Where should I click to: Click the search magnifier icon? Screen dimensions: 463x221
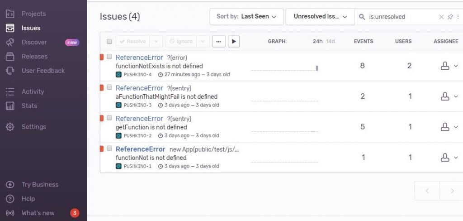pos(362,17)
